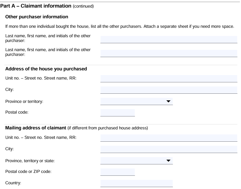Select the mailing address City field
The width and height of the screenshot is (241, 189).
pos(169,149)
